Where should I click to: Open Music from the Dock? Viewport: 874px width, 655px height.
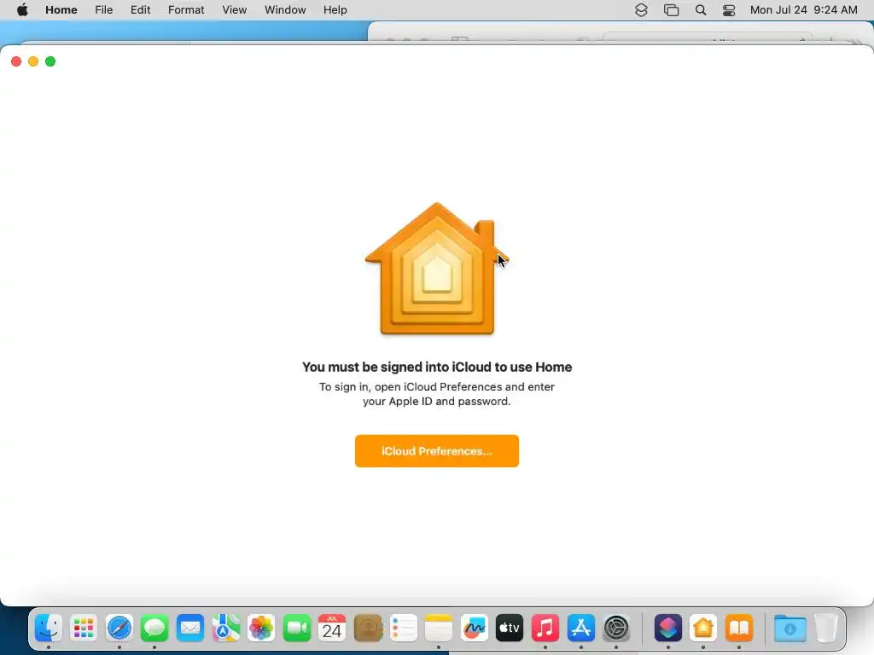pos(545,629)
